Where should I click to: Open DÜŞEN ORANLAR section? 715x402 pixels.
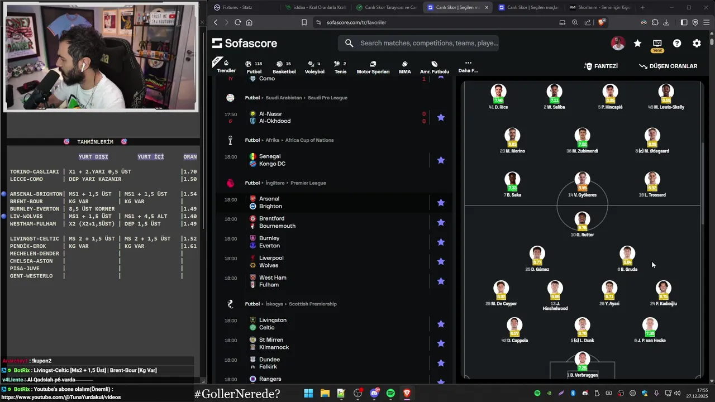click(668, 66)
